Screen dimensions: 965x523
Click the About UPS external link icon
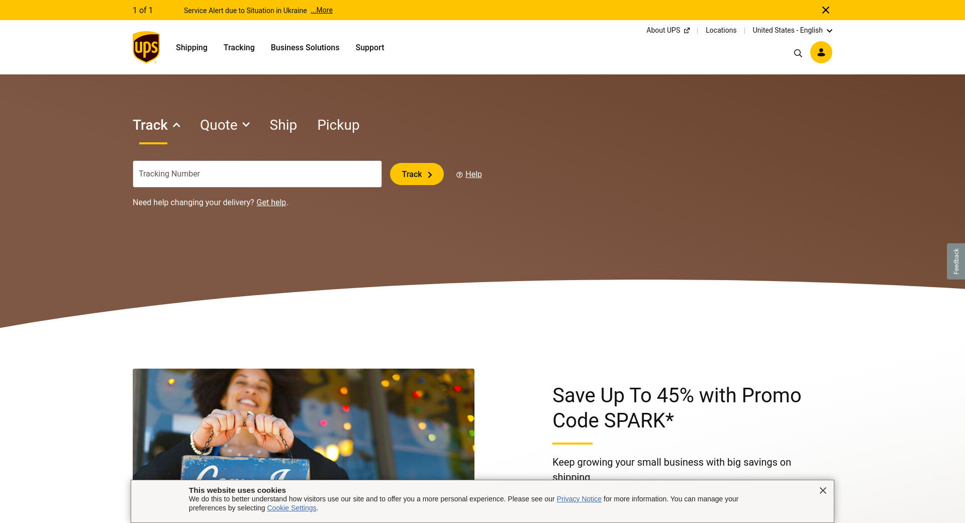tap(687, 31)
